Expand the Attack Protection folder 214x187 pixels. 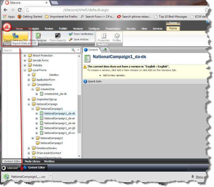(x=25, y=56)
